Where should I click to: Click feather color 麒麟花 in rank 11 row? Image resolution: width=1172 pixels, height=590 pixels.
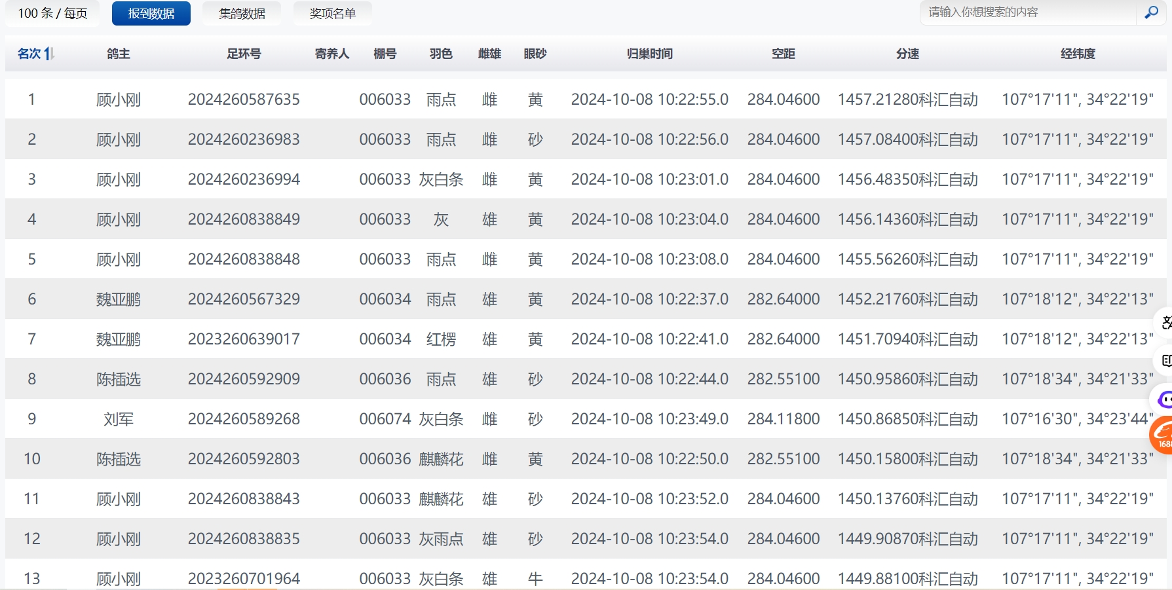pos(441,499)
